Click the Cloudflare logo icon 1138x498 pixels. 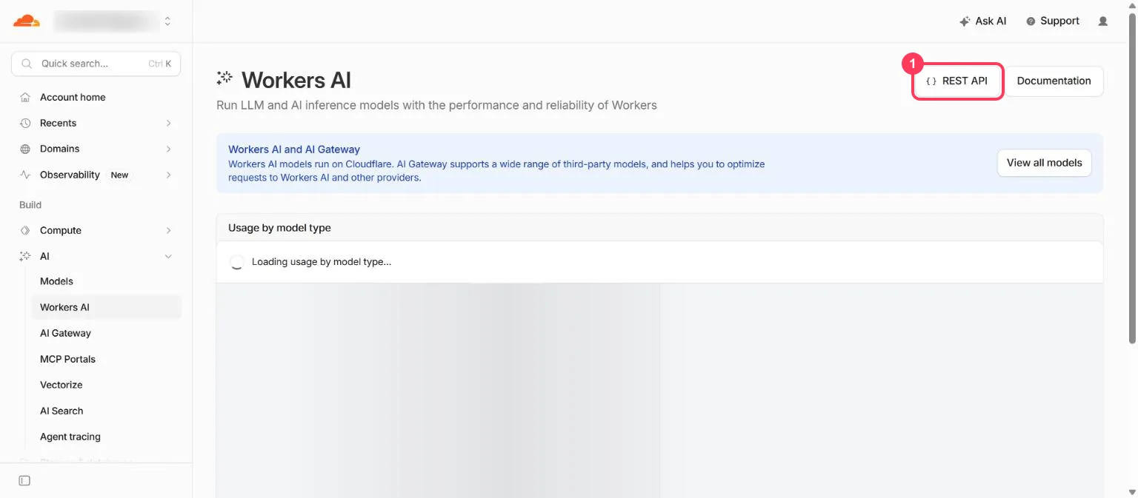coord(27,21)
